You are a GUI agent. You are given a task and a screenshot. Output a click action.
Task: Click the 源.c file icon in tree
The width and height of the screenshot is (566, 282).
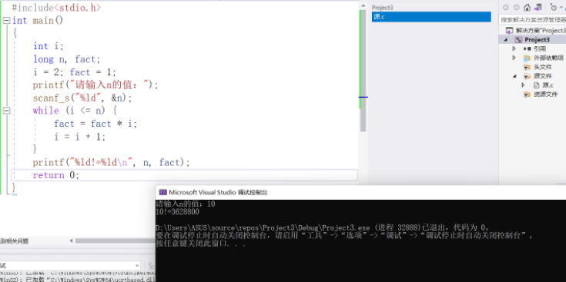tap(537, 85)
